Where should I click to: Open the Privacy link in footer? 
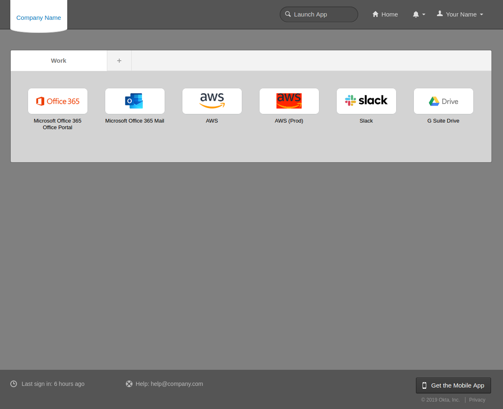(477, 400)
